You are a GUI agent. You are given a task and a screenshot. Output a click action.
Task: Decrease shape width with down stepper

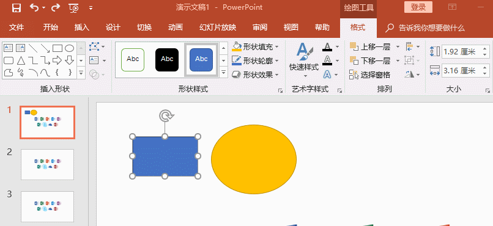point(485,73)
